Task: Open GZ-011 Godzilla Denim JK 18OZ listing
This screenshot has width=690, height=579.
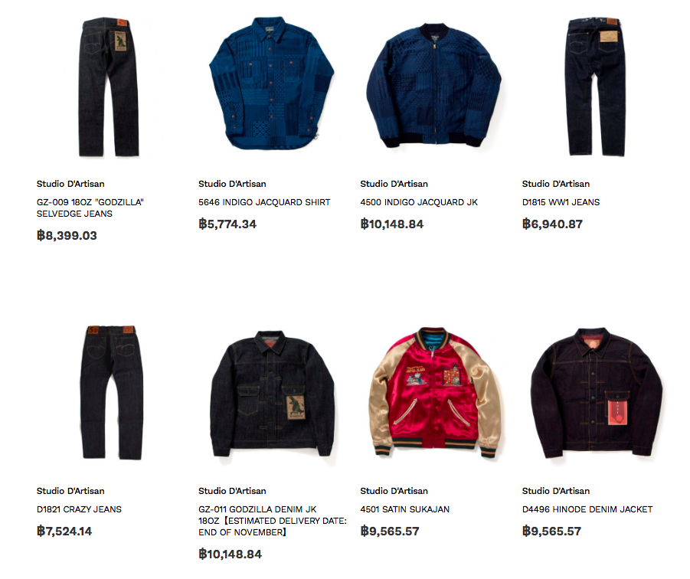Action: [x=273, y=521]
